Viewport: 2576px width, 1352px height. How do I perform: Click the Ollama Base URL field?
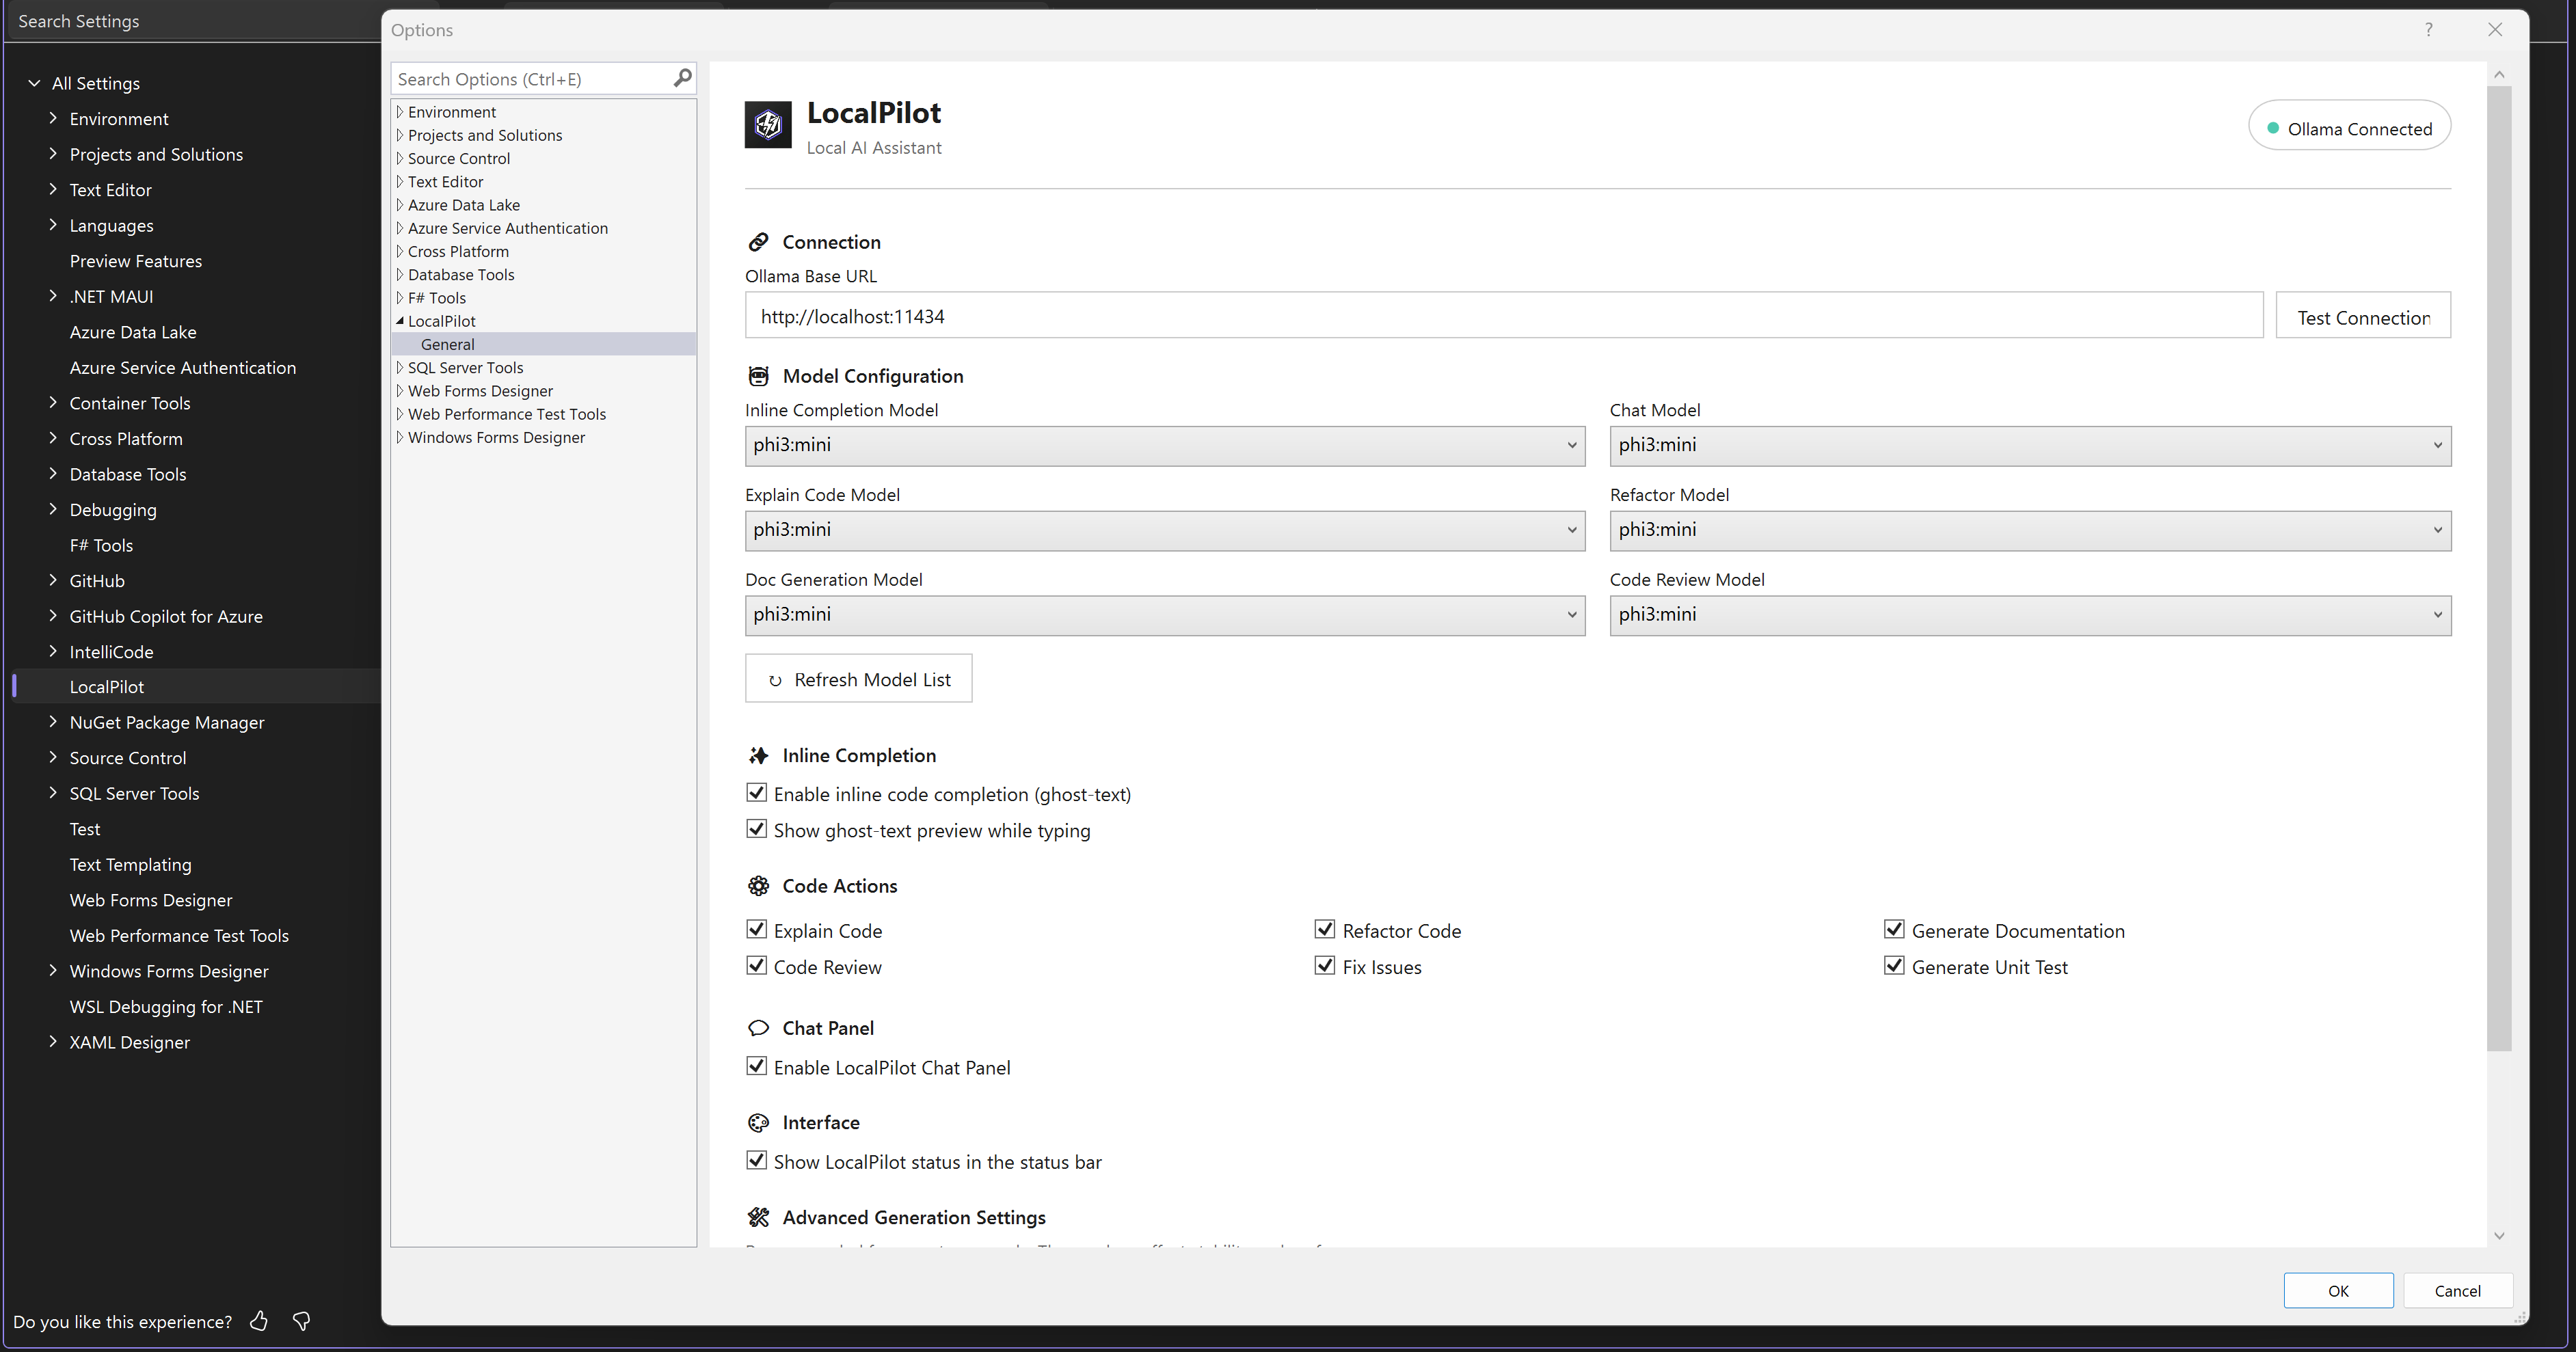click(1503, 317)
